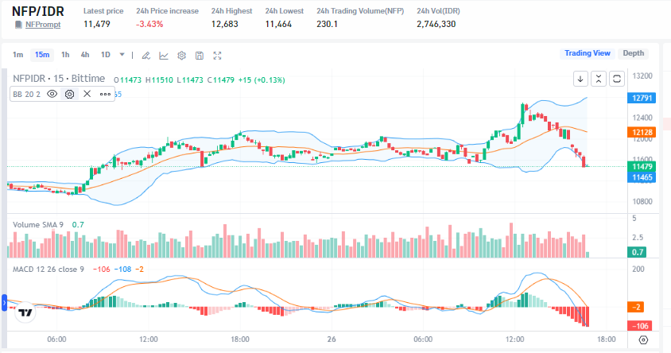
Task: Click the 12791 upper band price label
Action: [642, 98]
